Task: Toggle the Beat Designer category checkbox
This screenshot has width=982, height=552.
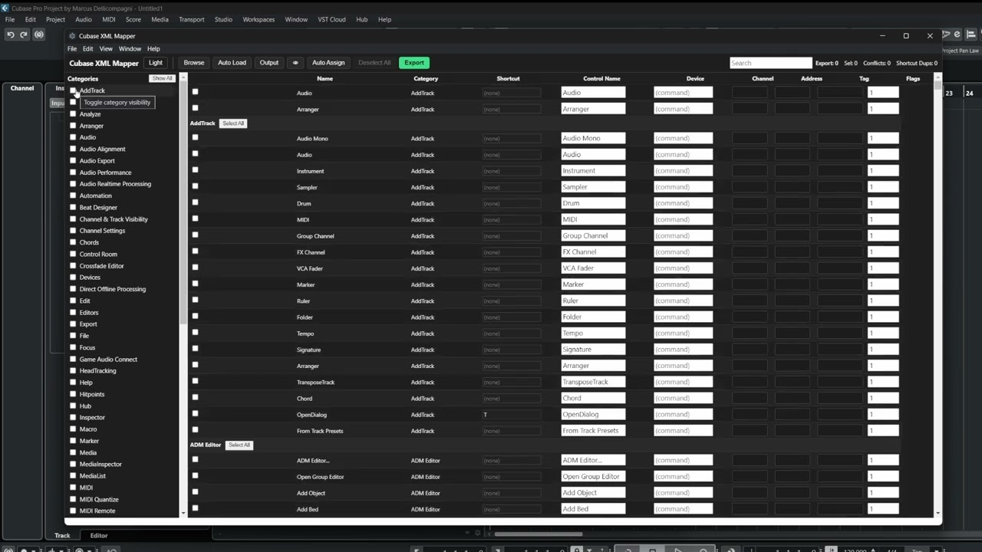Action: click(73, 207)
